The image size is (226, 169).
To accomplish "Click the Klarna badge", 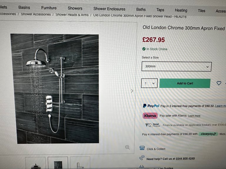I will (150, 116).
